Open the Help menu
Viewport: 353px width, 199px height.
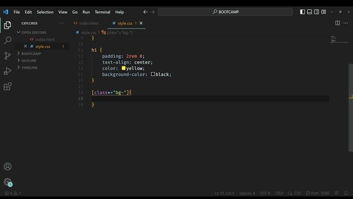click(x=120, y=12)
